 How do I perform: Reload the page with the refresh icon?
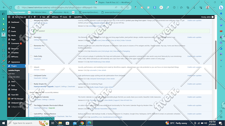[x=11, y=8]
